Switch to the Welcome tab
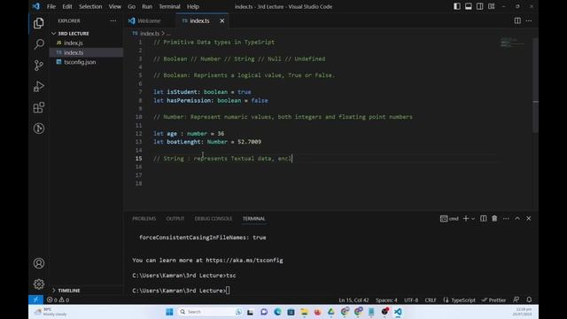 coord(150,21)
